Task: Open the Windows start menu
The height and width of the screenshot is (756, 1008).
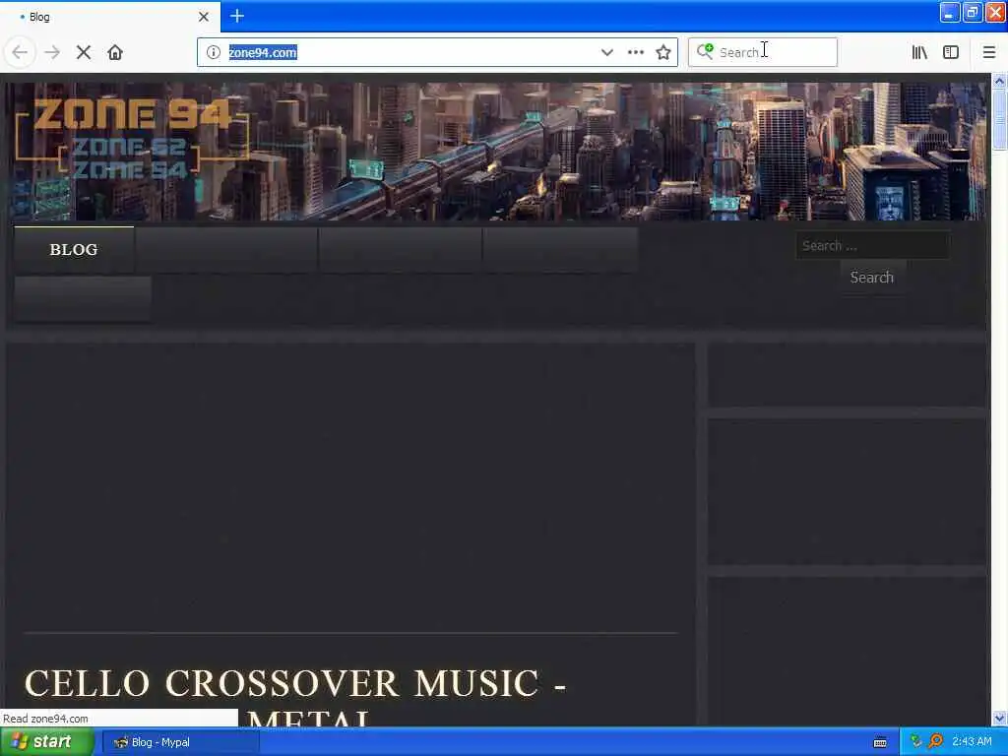Action: [45, 742]
